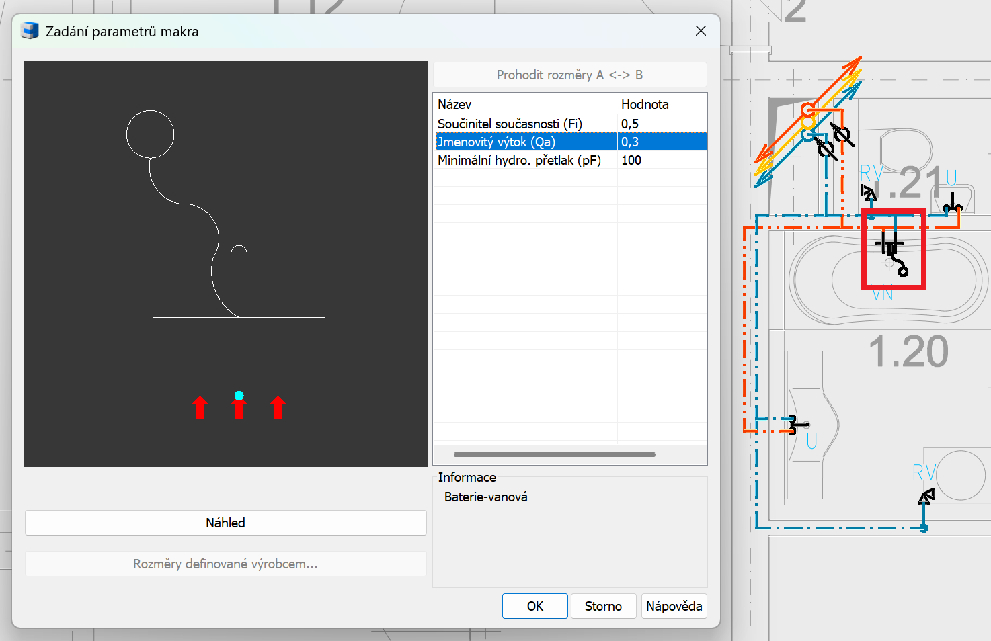Select the Minimální hydro. přetlak (pF) row
Viewport: 991px width, 641px height.
coord(569,160)
